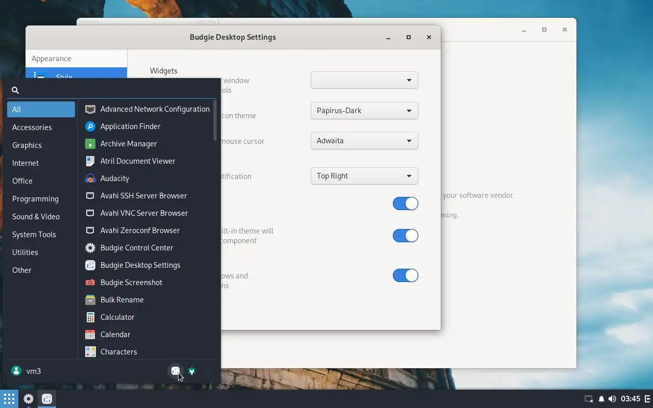
Task: Select the Utilities category
Action: tap(41, 252)
